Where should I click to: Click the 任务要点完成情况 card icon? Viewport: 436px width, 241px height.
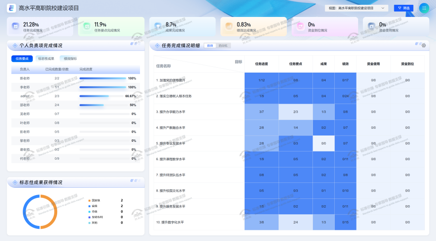(x=87, y=27)
